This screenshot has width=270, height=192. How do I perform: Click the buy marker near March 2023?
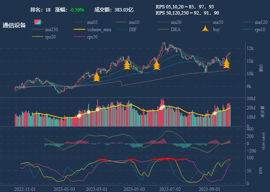pos(96,77)
